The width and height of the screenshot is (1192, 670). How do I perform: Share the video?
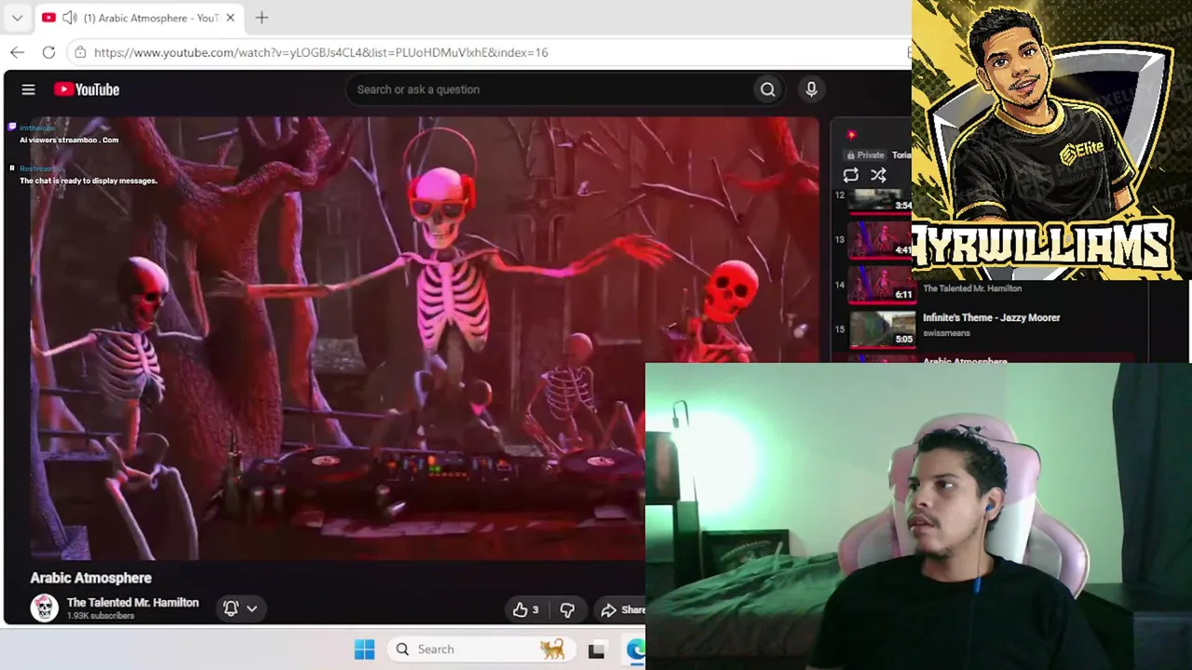[623, 610]
